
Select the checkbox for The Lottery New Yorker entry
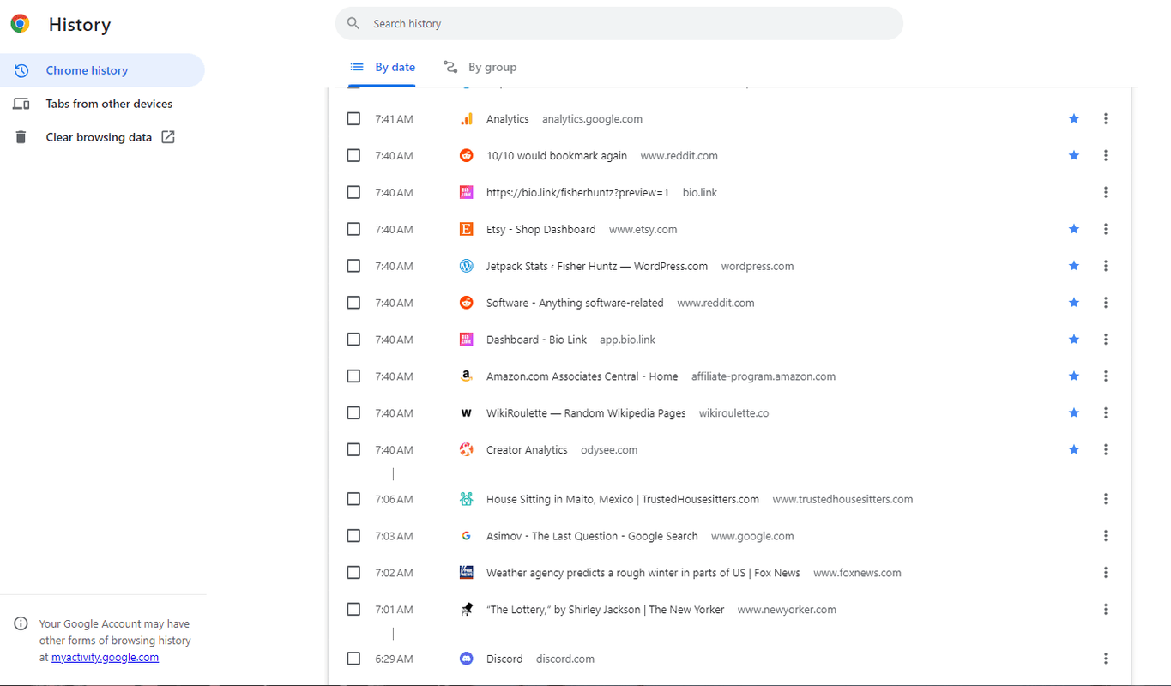(x=353, y=610)
